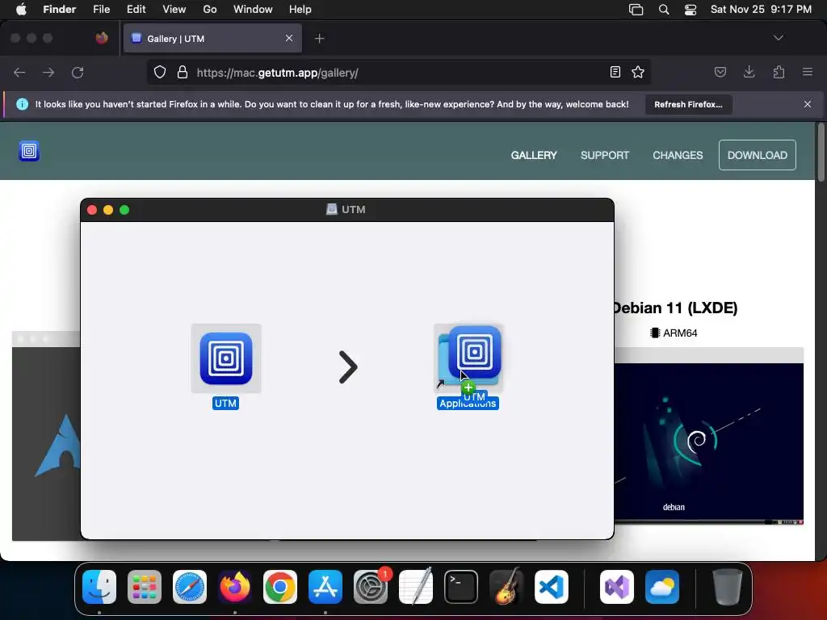Open the Firefox downloads panel
This screenshot has width=827, height=620.
pos(749,72)
